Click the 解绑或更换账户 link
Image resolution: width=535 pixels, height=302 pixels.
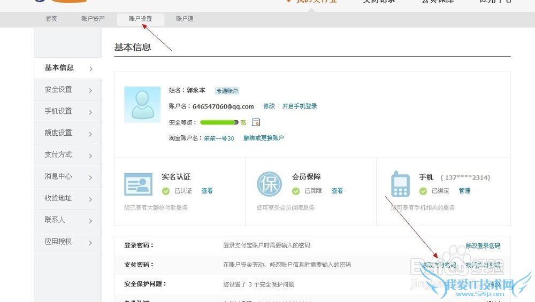(x=263, y=138)
